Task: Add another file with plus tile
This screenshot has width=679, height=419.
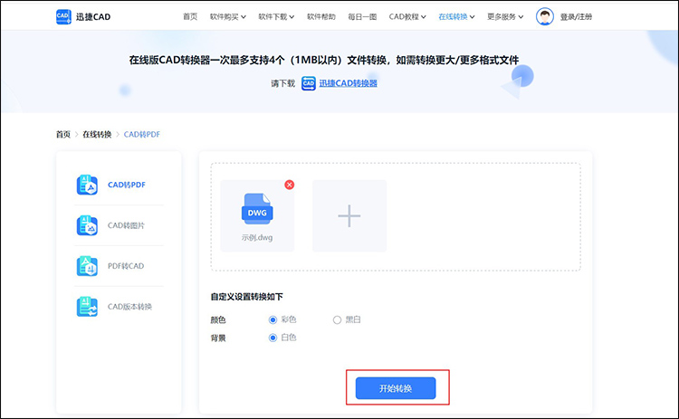Action: click(349, 215)
